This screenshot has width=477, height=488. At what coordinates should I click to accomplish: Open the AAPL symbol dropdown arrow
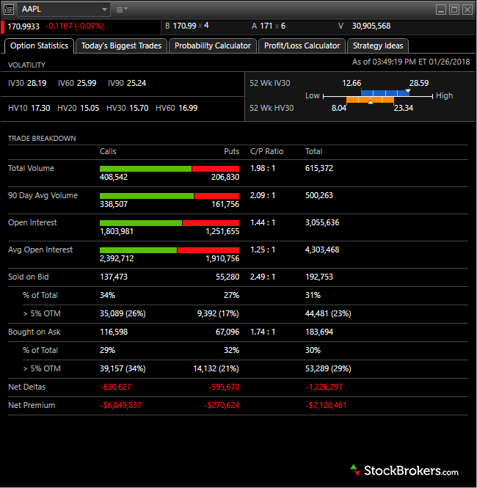click(104, 10)
